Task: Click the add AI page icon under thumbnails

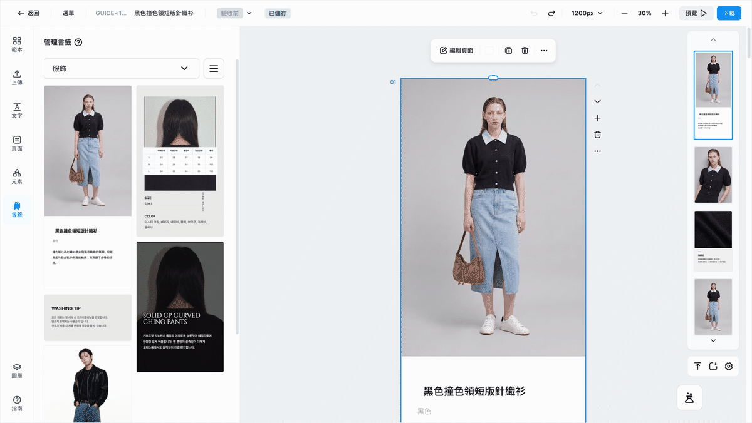Action: click(713, 366)
